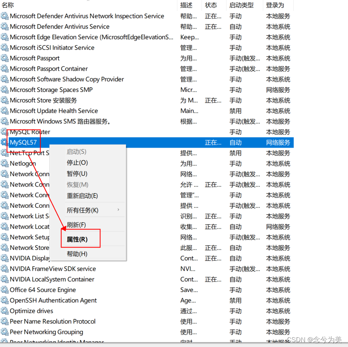Click gear icon of NVIDIA Display service
348x347 pixels.
click(4, 258)
